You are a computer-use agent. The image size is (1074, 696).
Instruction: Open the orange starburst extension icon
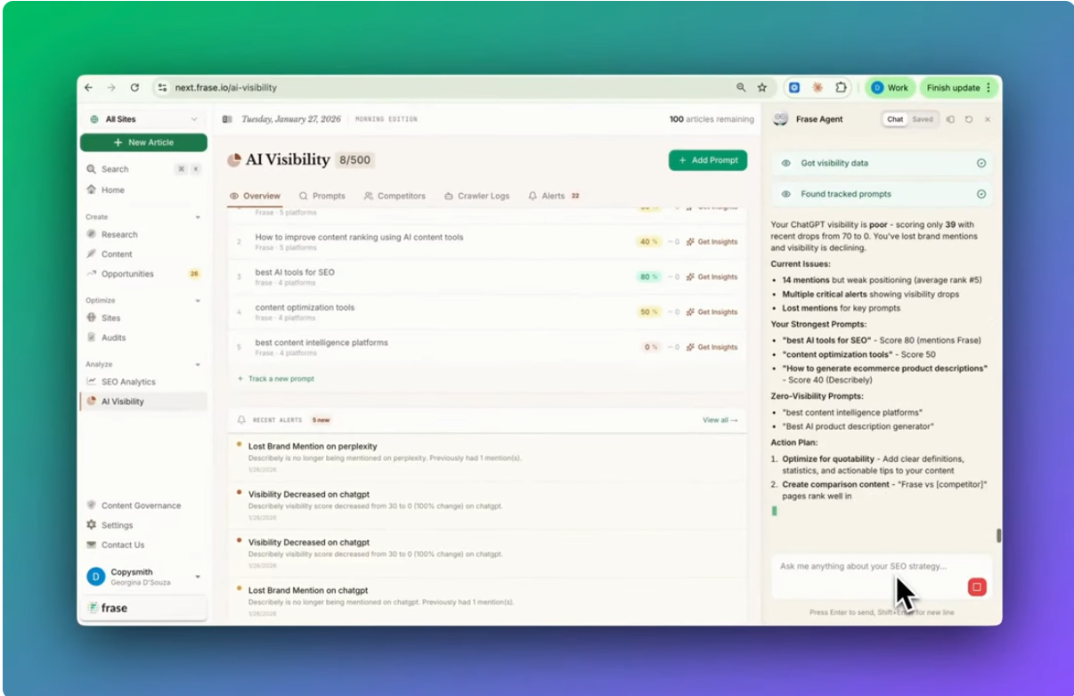click(x=818, y=88)
